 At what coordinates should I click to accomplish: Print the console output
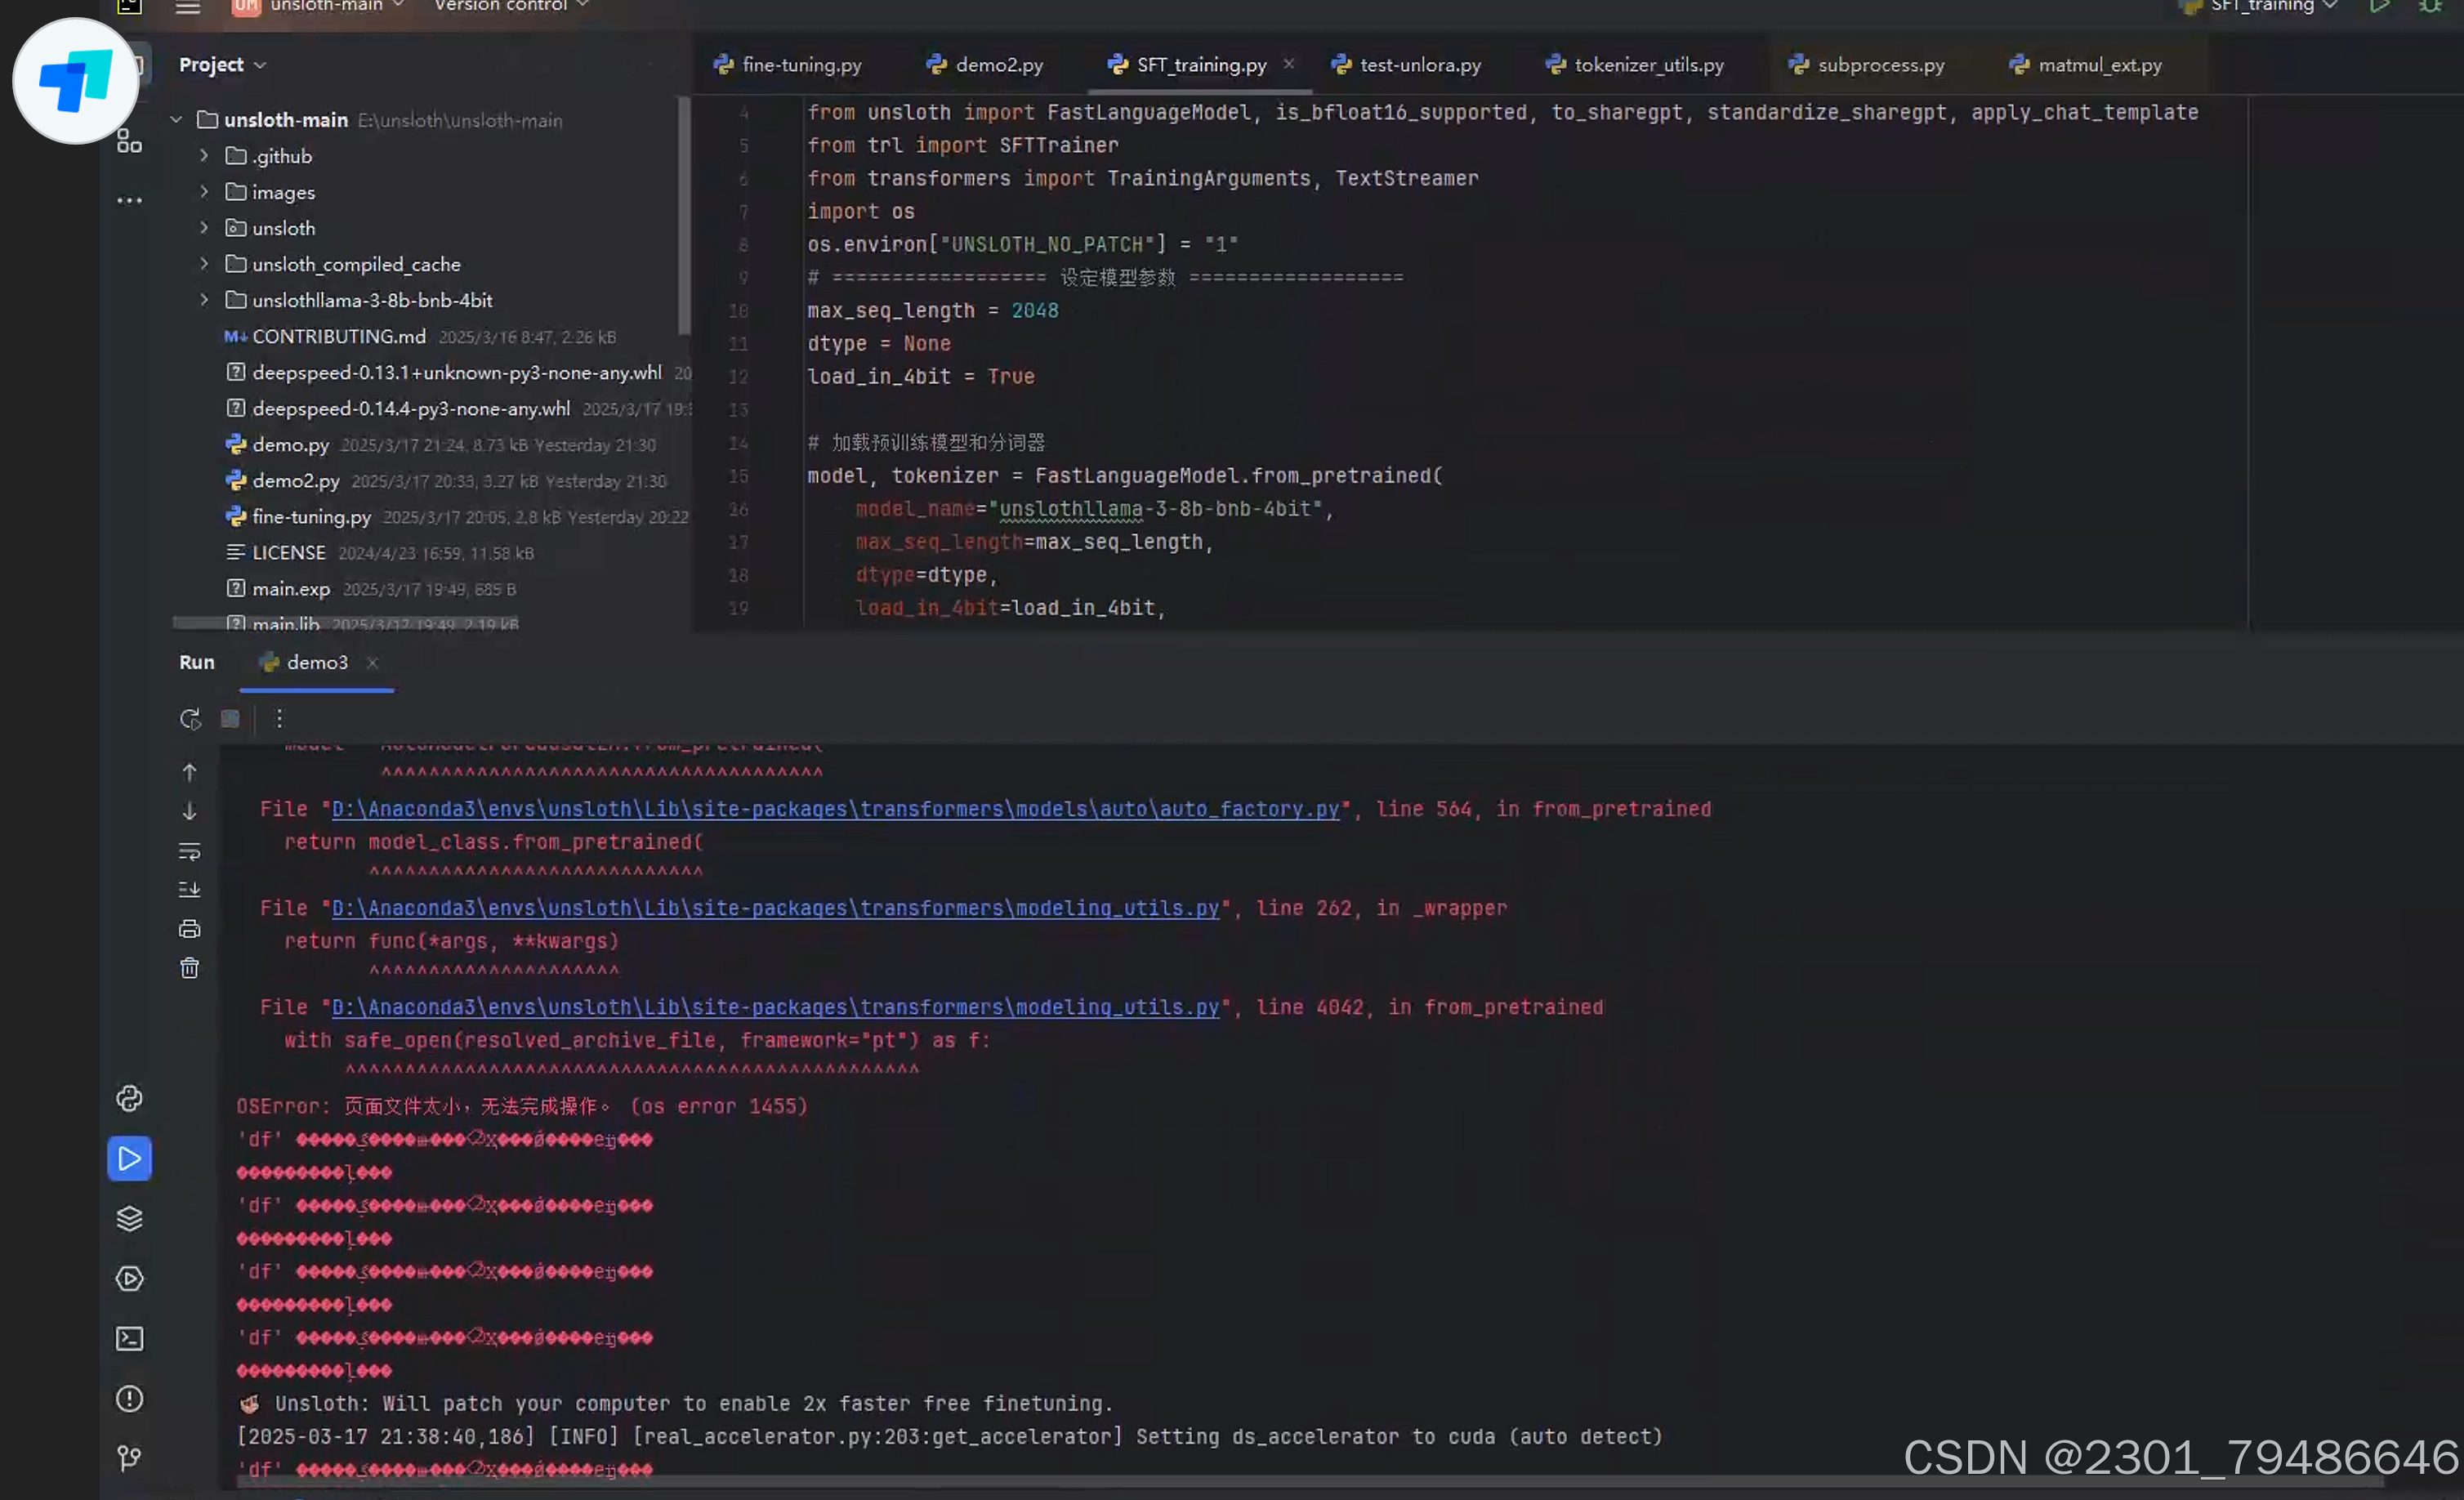189,929
